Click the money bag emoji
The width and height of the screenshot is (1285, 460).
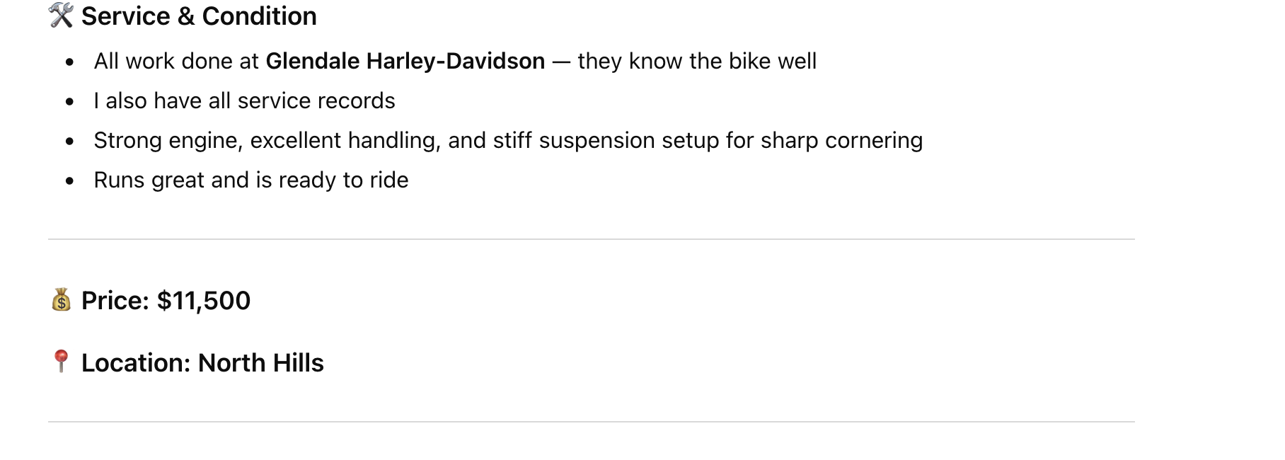click(61, 300)
